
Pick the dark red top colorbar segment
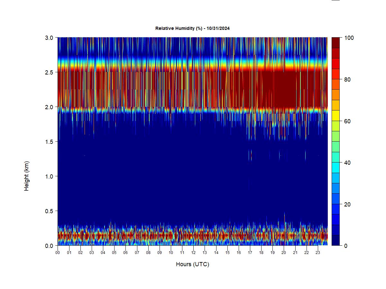tap(335, 43)
